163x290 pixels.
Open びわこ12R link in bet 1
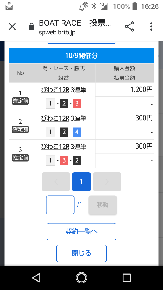[55, 90]
